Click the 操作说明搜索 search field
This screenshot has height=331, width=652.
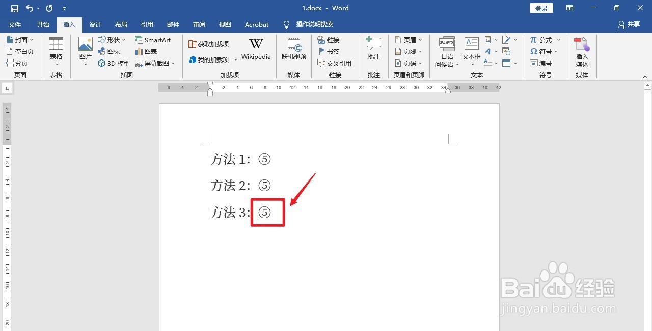click(313, 24)
